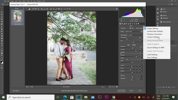Select the Crop tool in Camera Raw
The image size is (178, 100).
pyautogui.click(x=42, y=9)
